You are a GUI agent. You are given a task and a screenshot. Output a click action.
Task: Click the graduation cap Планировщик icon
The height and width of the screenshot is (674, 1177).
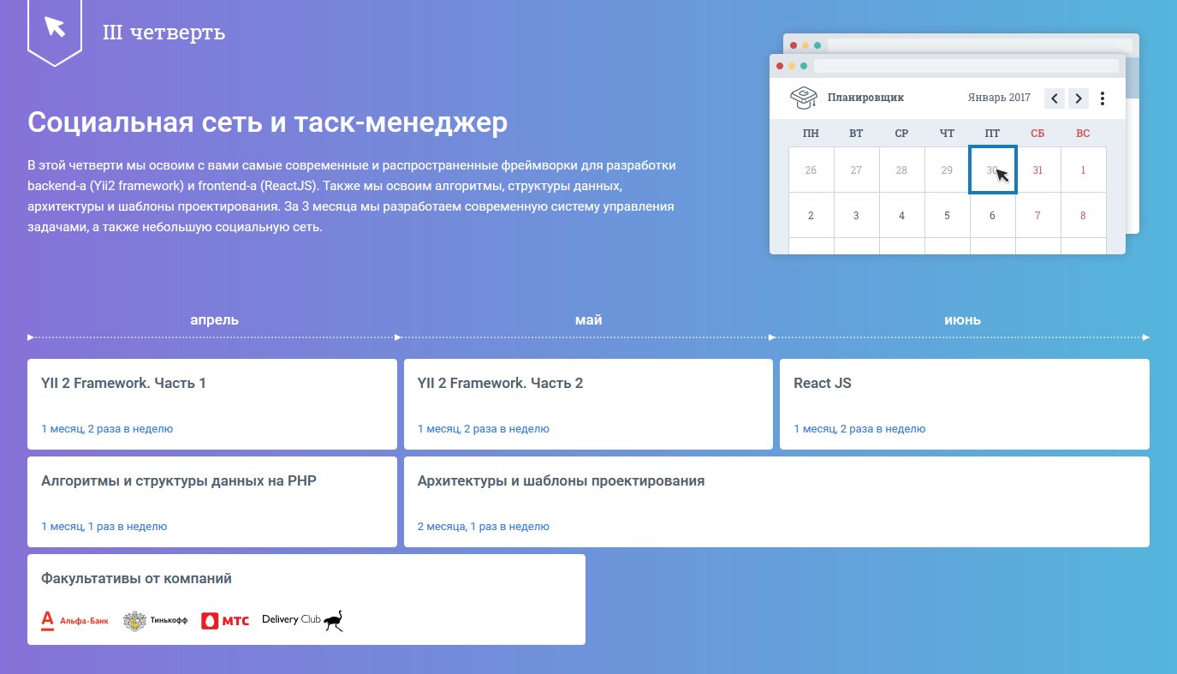coord(802,96)
